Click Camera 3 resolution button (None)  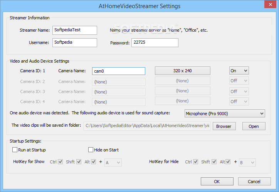[183, 91]
